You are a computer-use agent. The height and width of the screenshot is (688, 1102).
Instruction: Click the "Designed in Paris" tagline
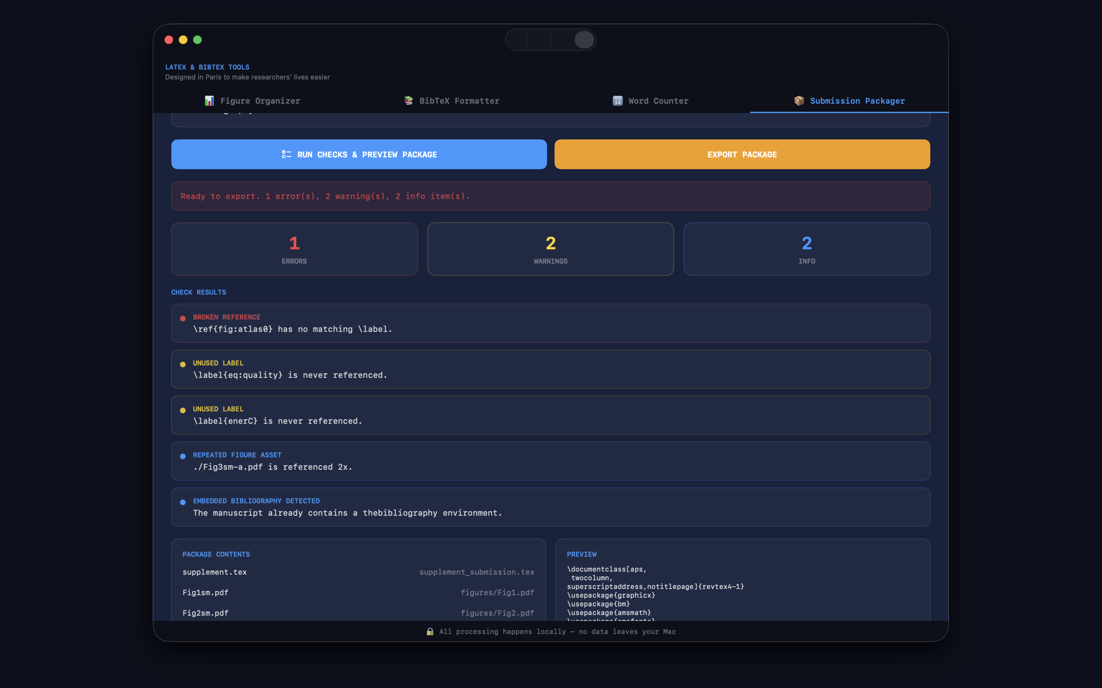click(x=247, y=77)
